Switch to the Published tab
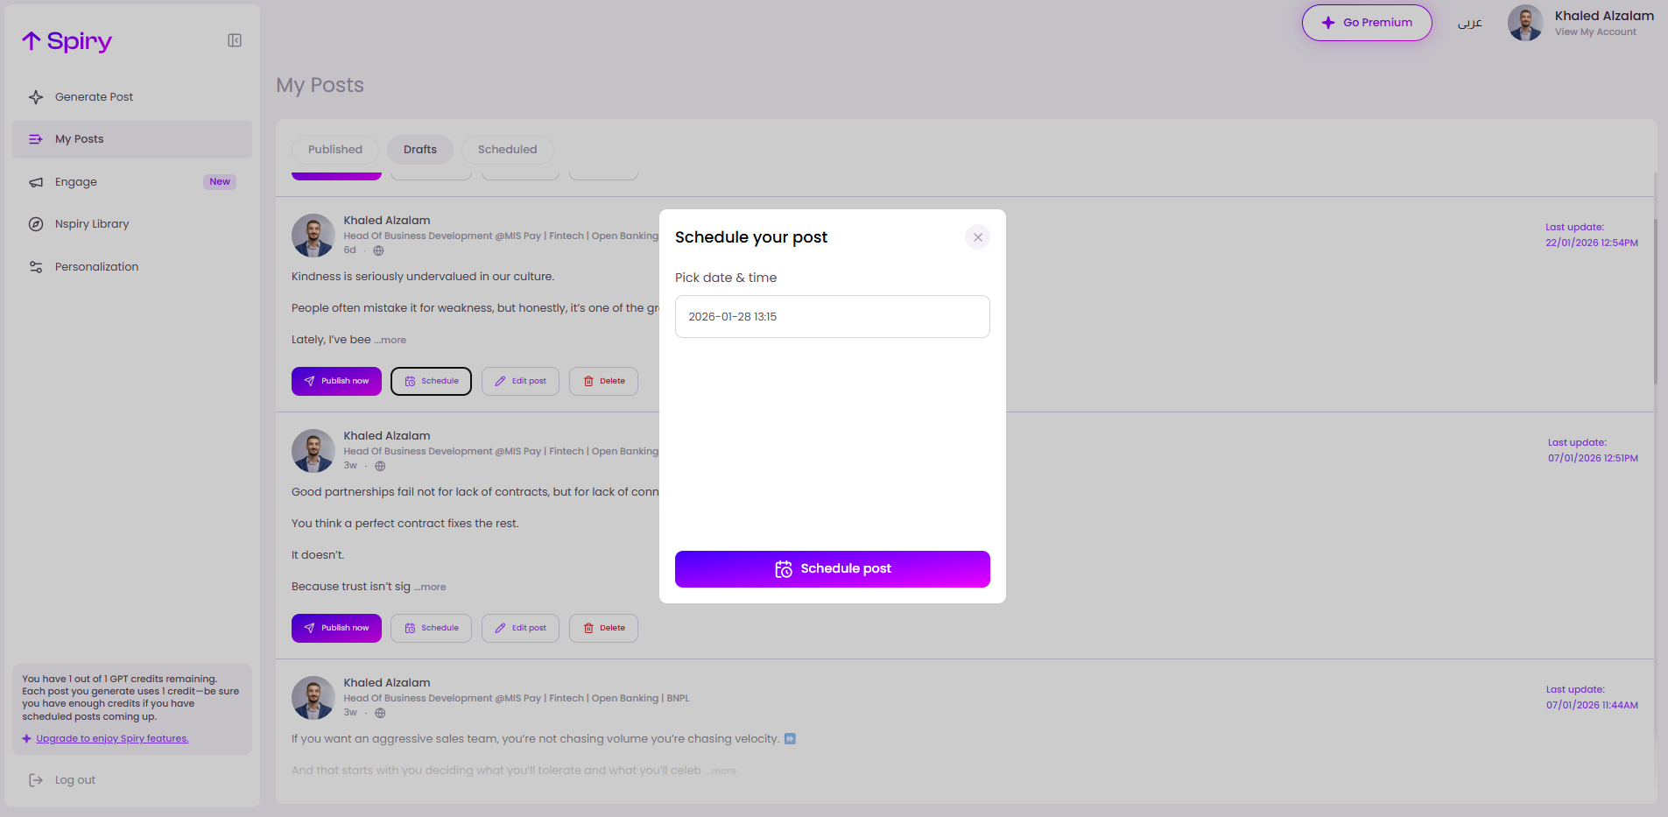1668x817 pixels. (335, 149)
